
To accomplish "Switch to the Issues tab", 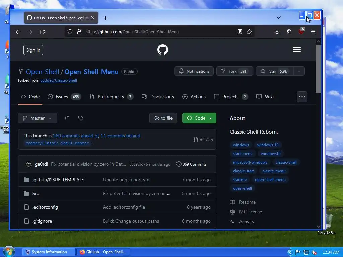I will point(64,97).
